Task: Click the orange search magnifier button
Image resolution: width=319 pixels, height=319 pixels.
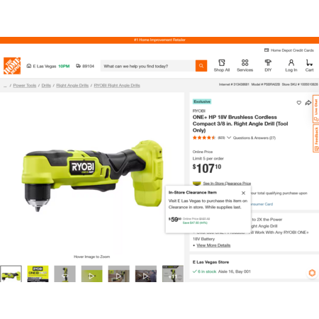Action: pyautogui.click(x=201, y=66)
